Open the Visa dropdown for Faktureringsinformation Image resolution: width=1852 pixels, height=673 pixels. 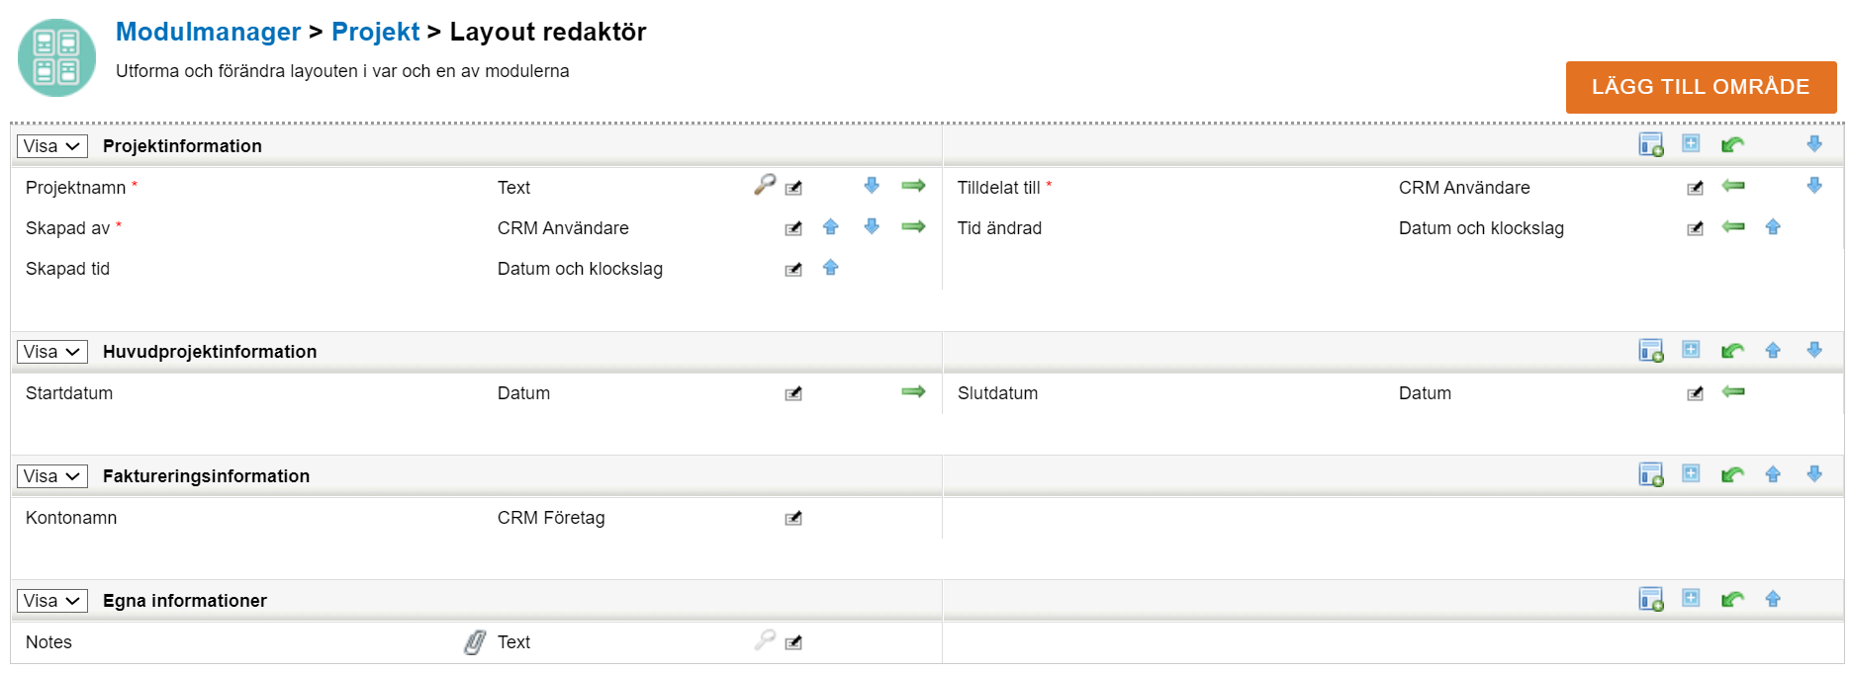[52, 476]
